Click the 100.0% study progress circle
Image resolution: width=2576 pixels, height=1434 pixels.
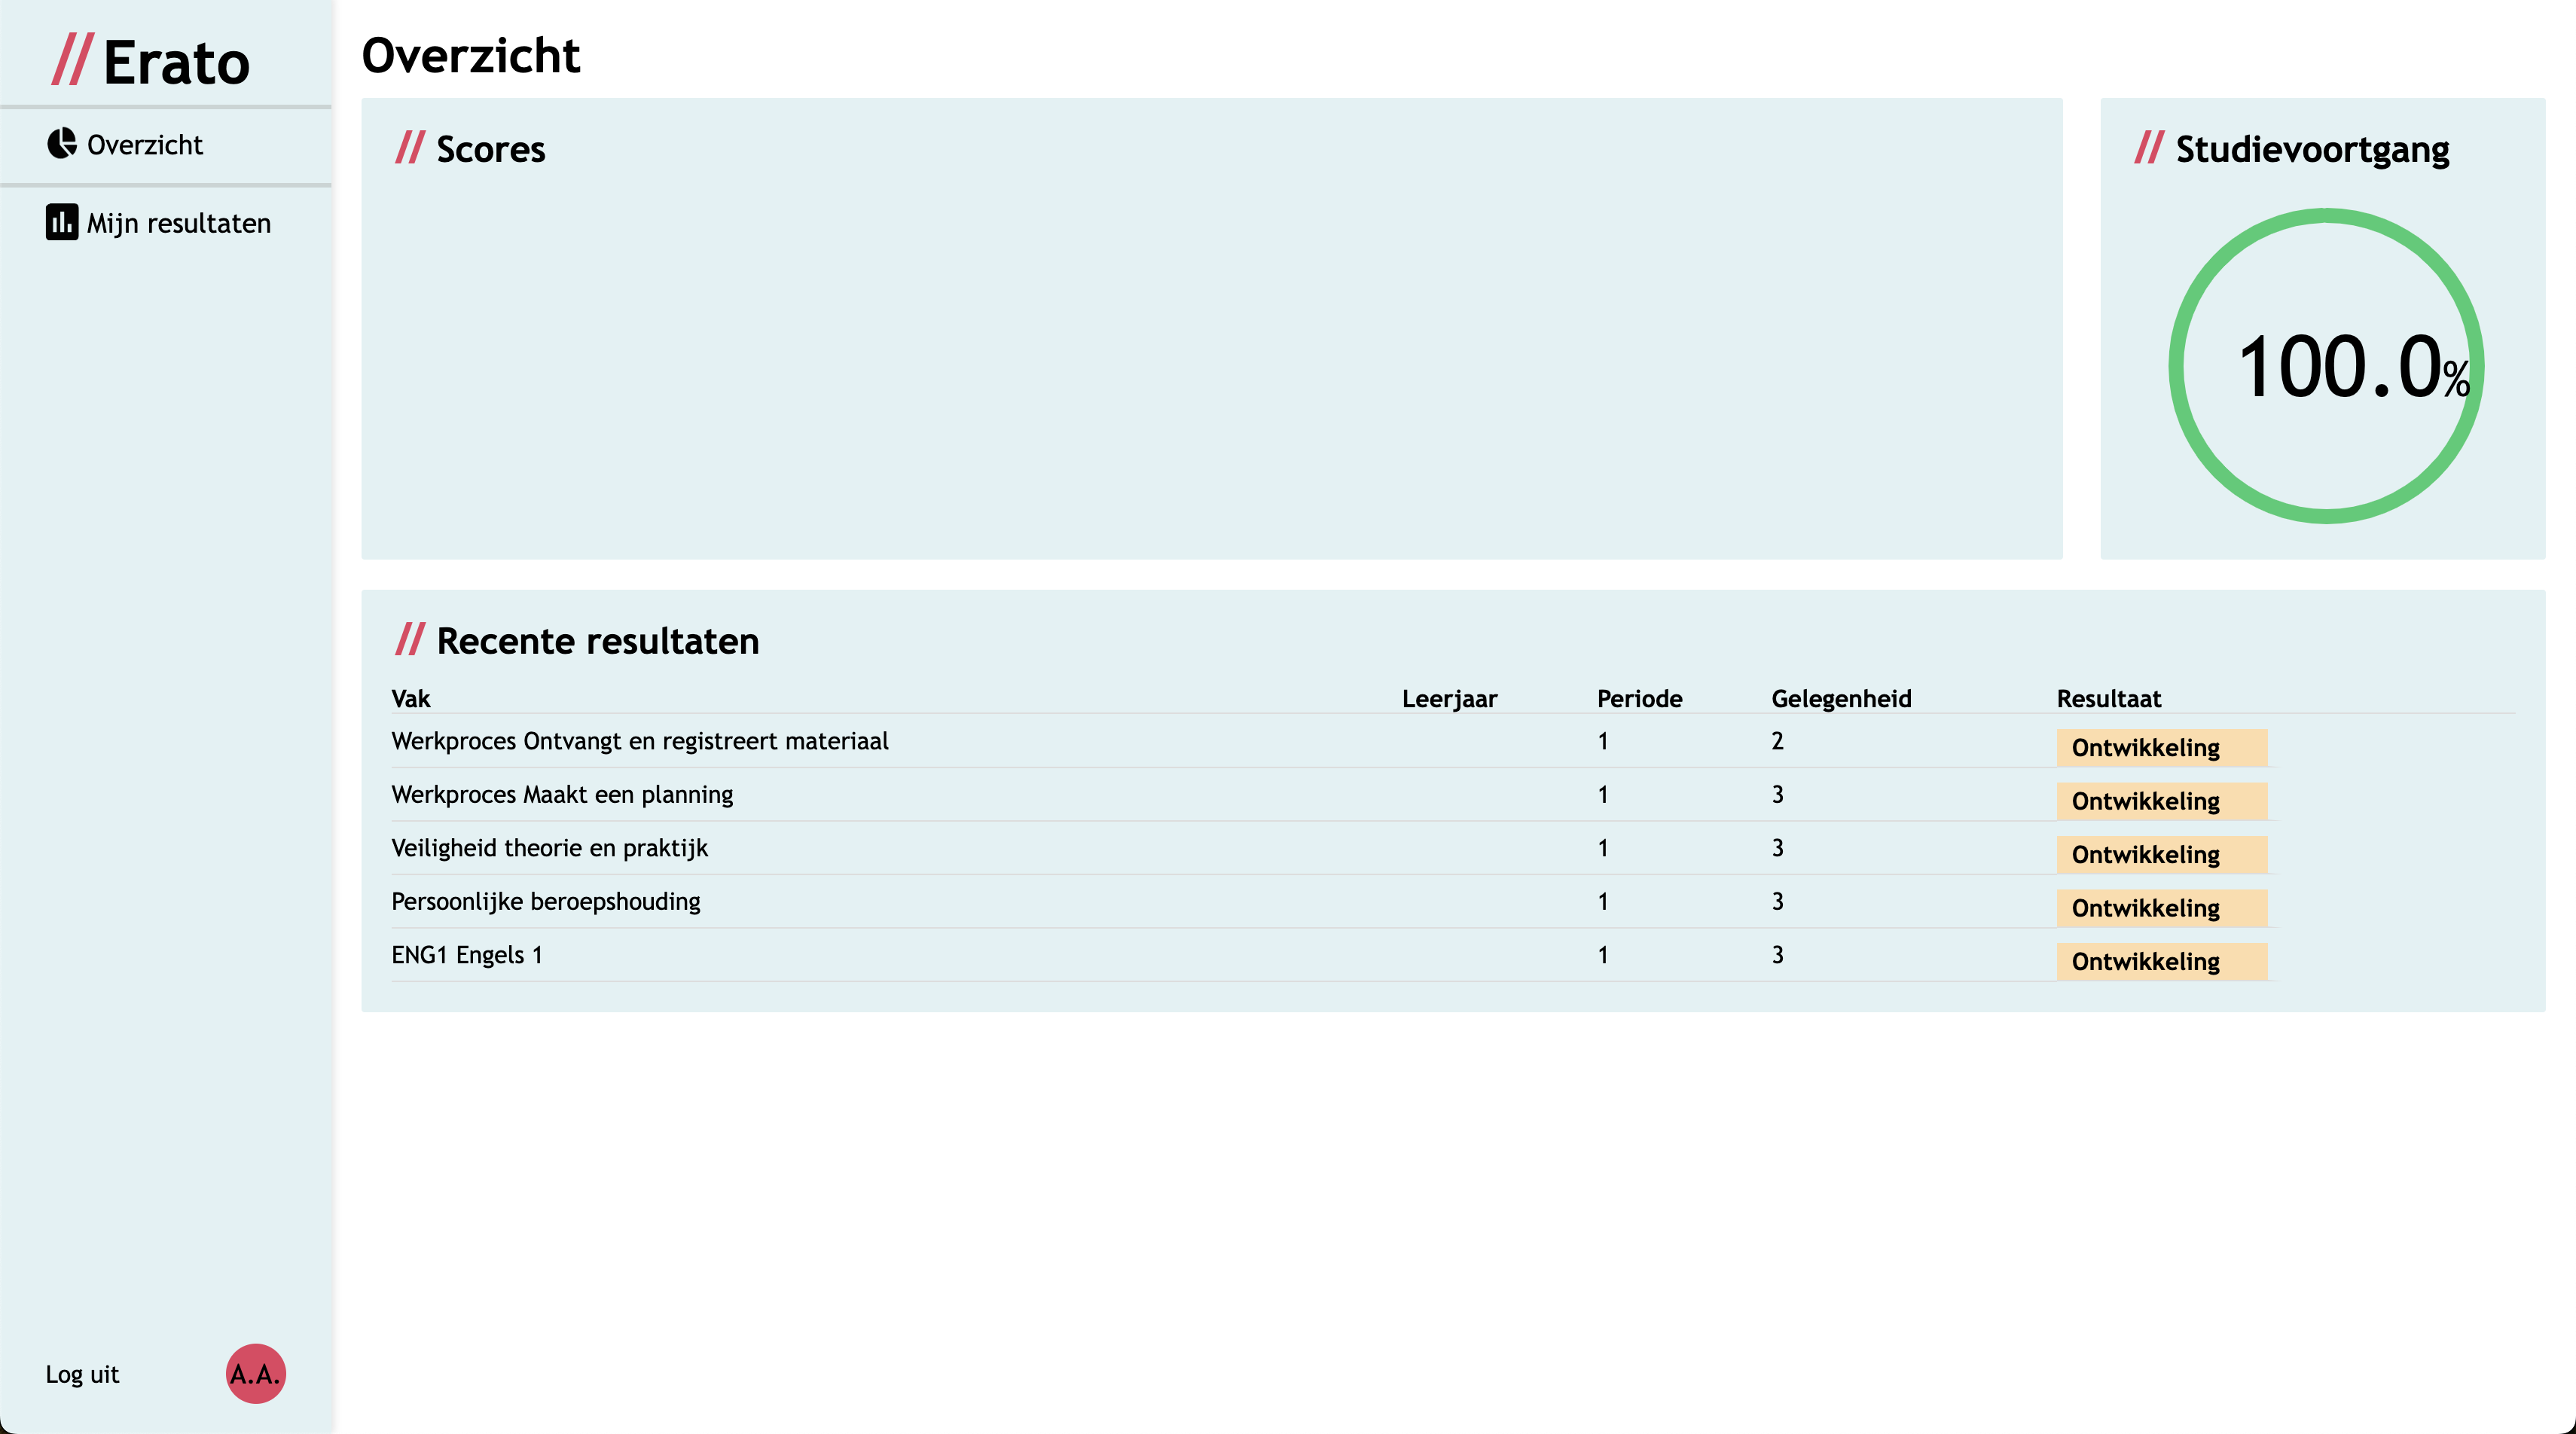point(2325,366)
